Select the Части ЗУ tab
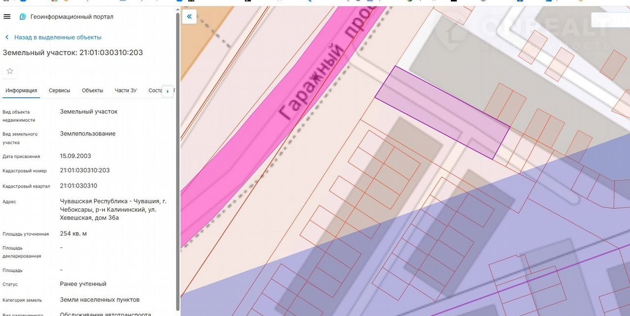 (x=126, y=91)
